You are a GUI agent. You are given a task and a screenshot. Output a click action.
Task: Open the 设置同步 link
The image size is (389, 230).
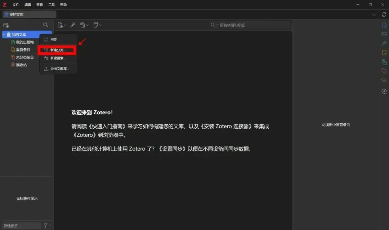pos(172,149)
